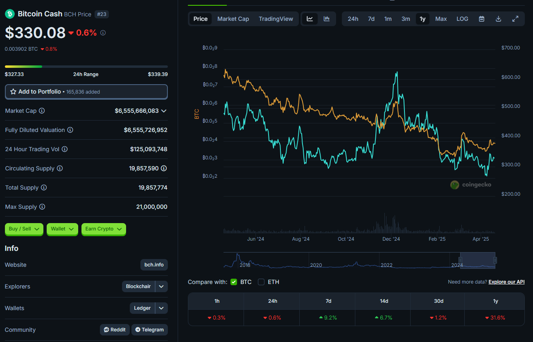Expand the Explorers dropdown arrow

(x=162, y=286)
